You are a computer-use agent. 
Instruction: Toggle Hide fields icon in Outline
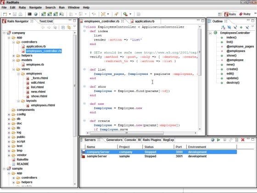coord(229,28)
